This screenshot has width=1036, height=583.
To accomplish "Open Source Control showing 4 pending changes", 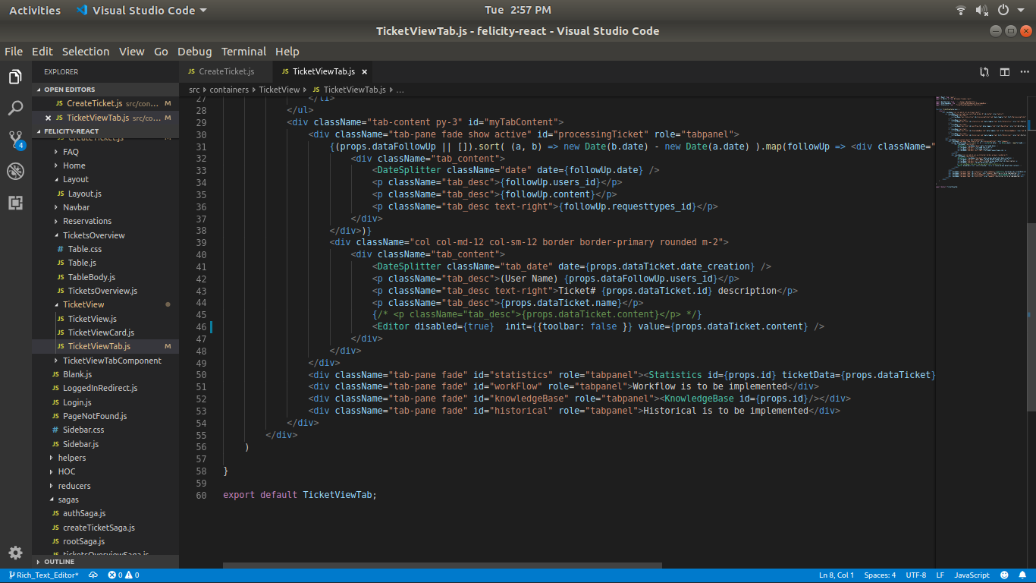I will (15, 140).
